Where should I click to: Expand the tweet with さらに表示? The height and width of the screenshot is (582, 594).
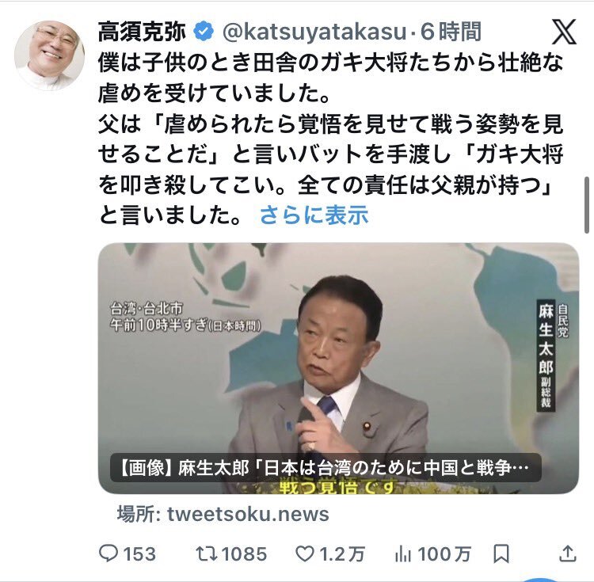(x=314, y=215)
